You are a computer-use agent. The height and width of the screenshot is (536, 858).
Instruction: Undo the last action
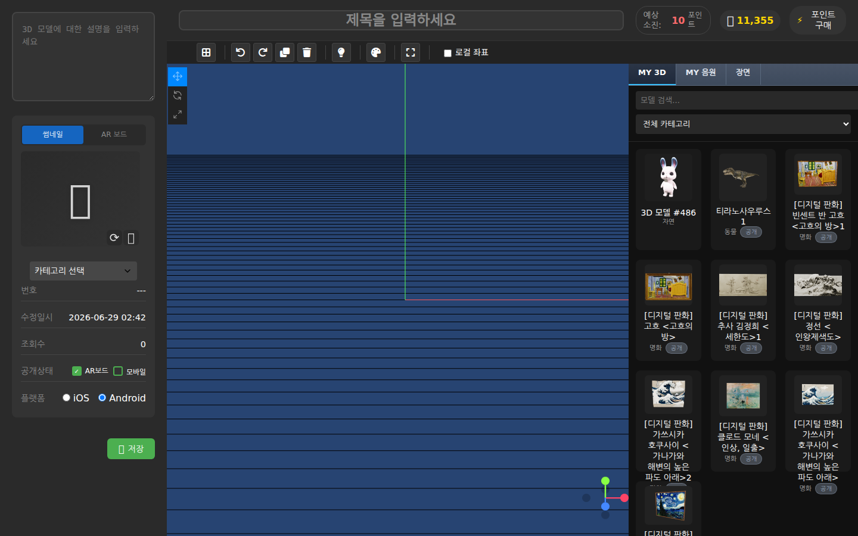click(241, 52)
